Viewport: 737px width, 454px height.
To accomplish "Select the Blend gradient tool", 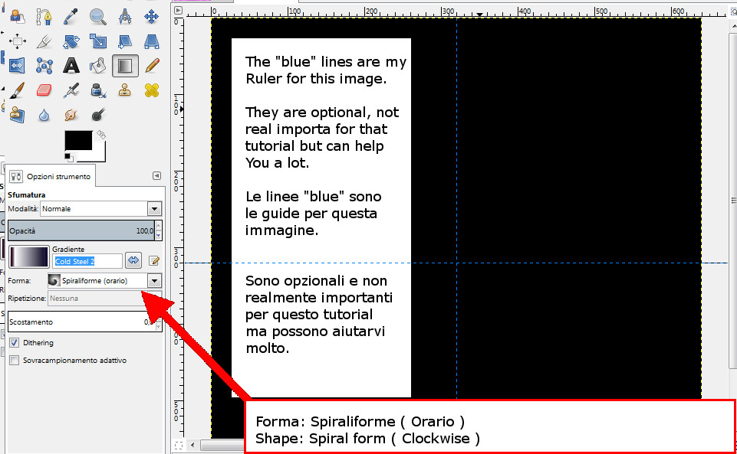I will click(125, 66).
